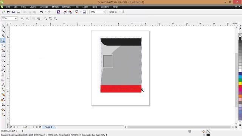The image size is (242, 136).
Task: Select the Pick tool in the toolbox
Action: 3,26
